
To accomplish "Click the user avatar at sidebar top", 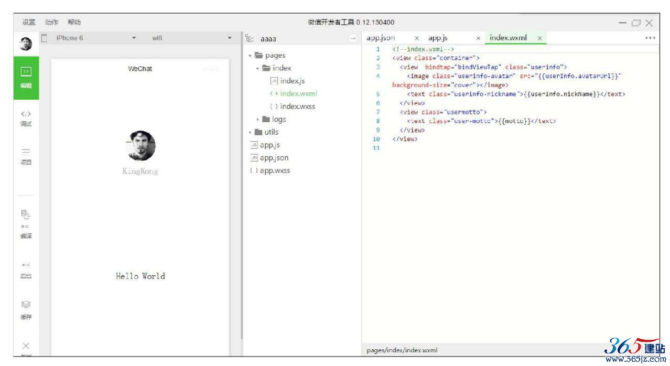I will (26, 45).
